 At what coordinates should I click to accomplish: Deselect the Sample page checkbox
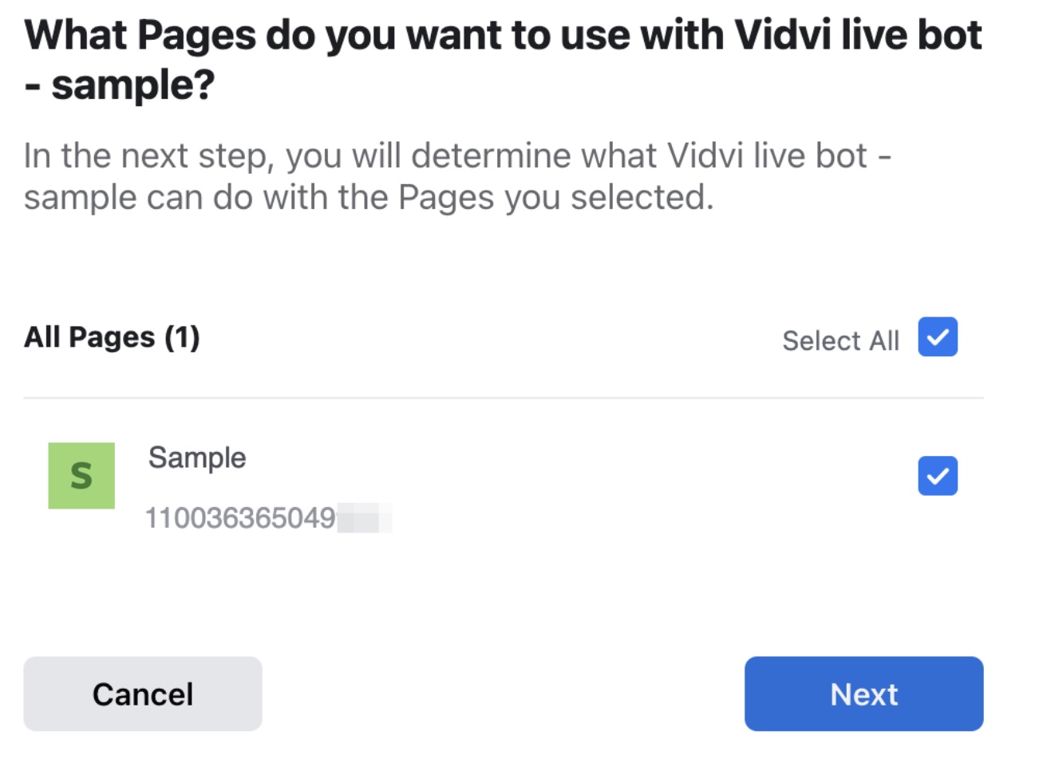pyautogui.click(x=938, y=476)
